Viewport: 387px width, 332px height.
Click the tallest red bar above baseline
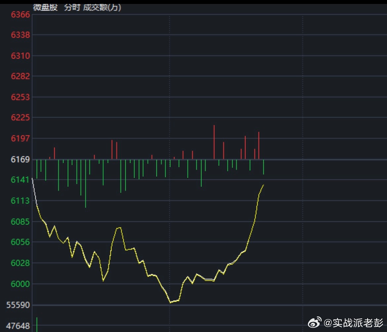tap(214, 142)
